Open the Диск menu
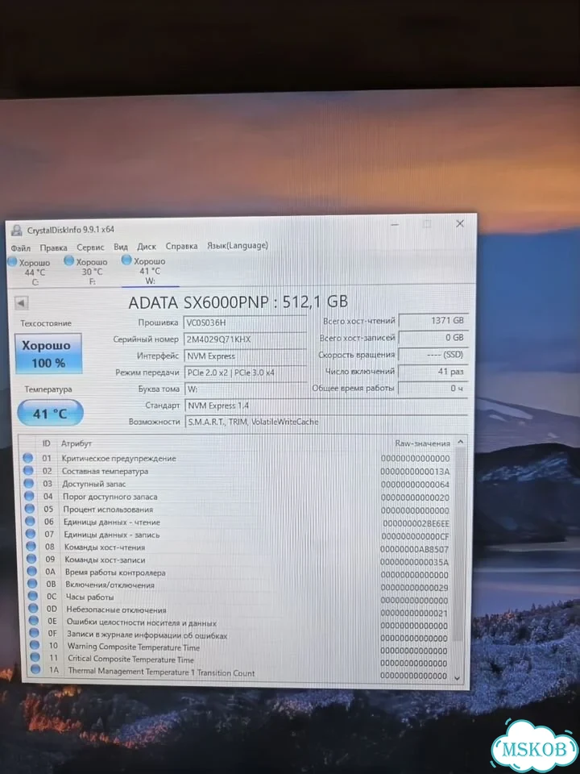580x774 pixels. tap(147, 247)
